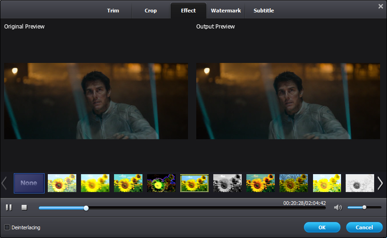Viewport: 387px width, 238px height.
Task: Close the editor dialog with the X
Action: (381, 6)
